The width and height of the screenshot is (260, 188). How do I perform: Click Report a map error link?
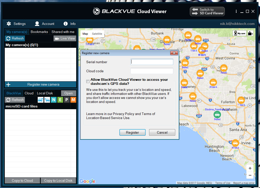click(x=244, y=183)
